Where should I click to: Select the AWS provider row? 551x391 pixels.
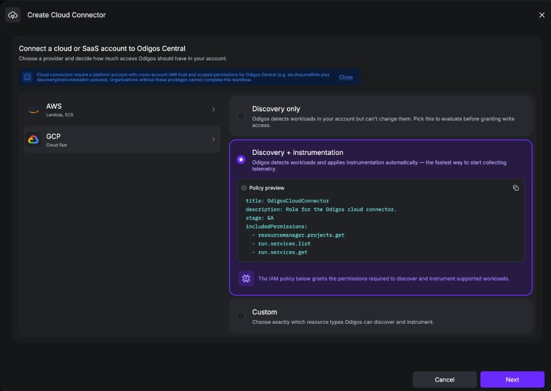pyautogui.click(x=122, y=110)
